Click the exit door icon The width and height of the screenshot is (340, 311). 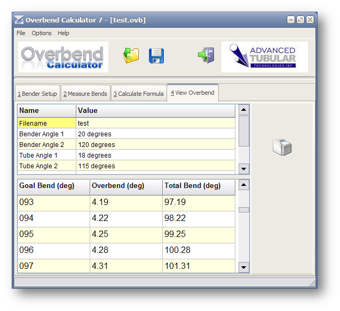pos(206,55)
